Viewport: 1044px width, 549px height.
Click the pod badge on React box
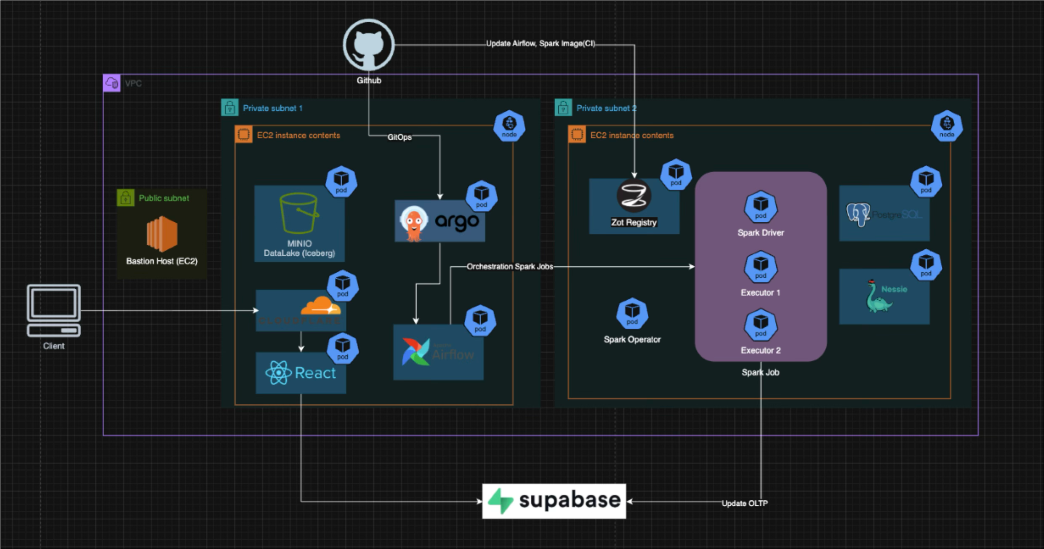pos(343,349)
